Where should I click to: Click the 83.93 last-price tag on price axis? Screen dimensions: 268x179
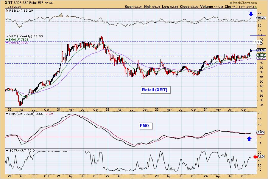261,50
